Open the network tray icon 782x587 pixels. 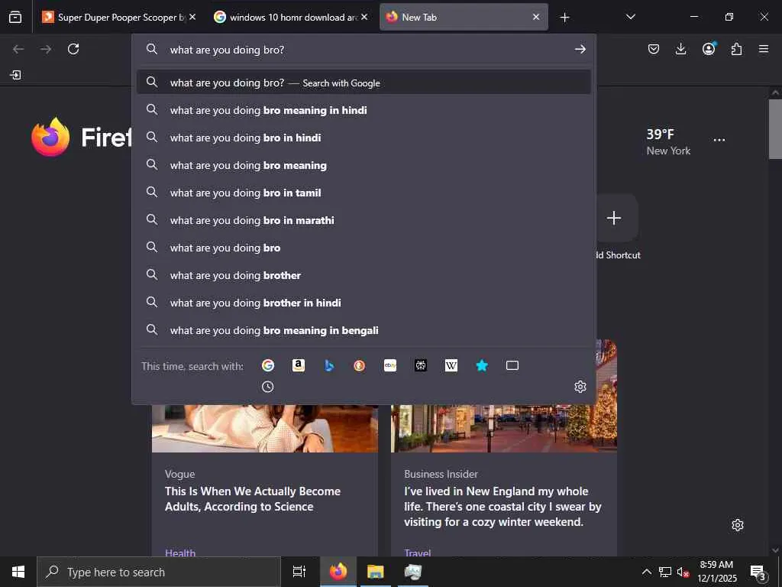pyautogui.click(x=665, y=572)
